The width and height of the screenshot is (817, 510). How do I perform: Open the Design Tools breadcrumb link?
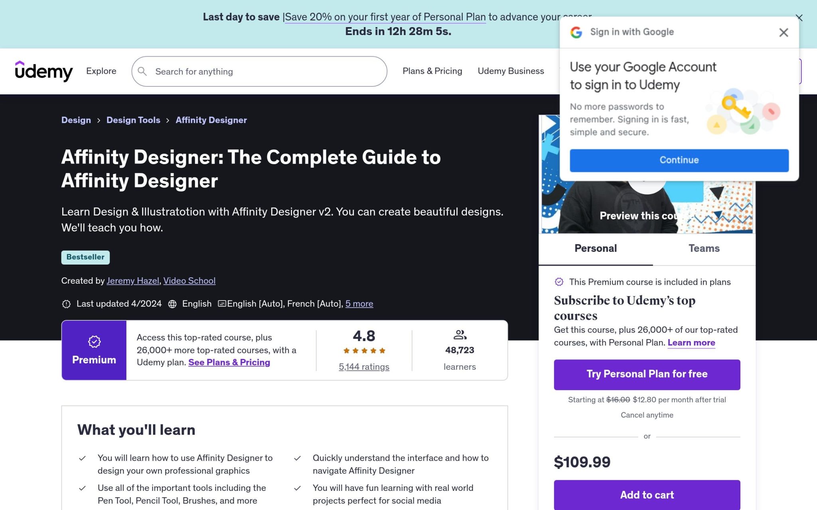pyautogui.click(x=133, y=120)
